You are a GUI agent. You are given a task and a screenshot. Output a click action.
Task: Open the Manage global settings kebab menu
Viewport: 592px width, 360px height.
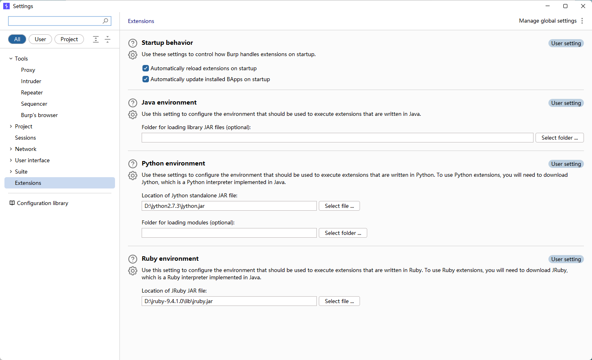(582, 21)
